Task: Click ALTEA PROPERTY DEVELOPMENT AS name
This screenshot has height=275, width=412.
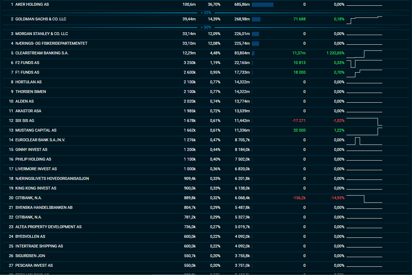Action: click(x=48, y=227)
